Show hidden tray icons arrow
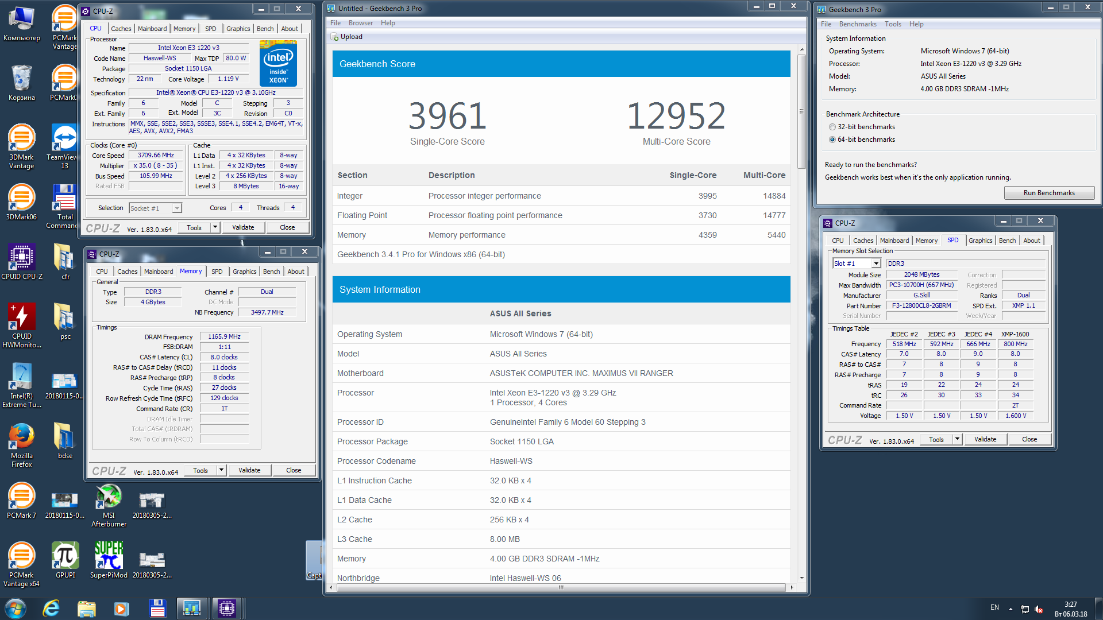Screen dimensions: 1103x620 (1011, 609)
